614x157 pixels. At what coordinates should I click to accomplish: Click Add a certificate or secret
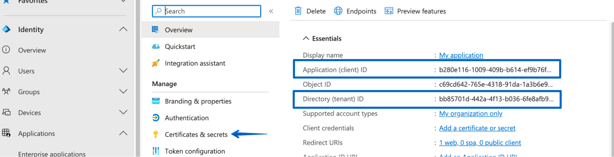[x=477, y=128]
